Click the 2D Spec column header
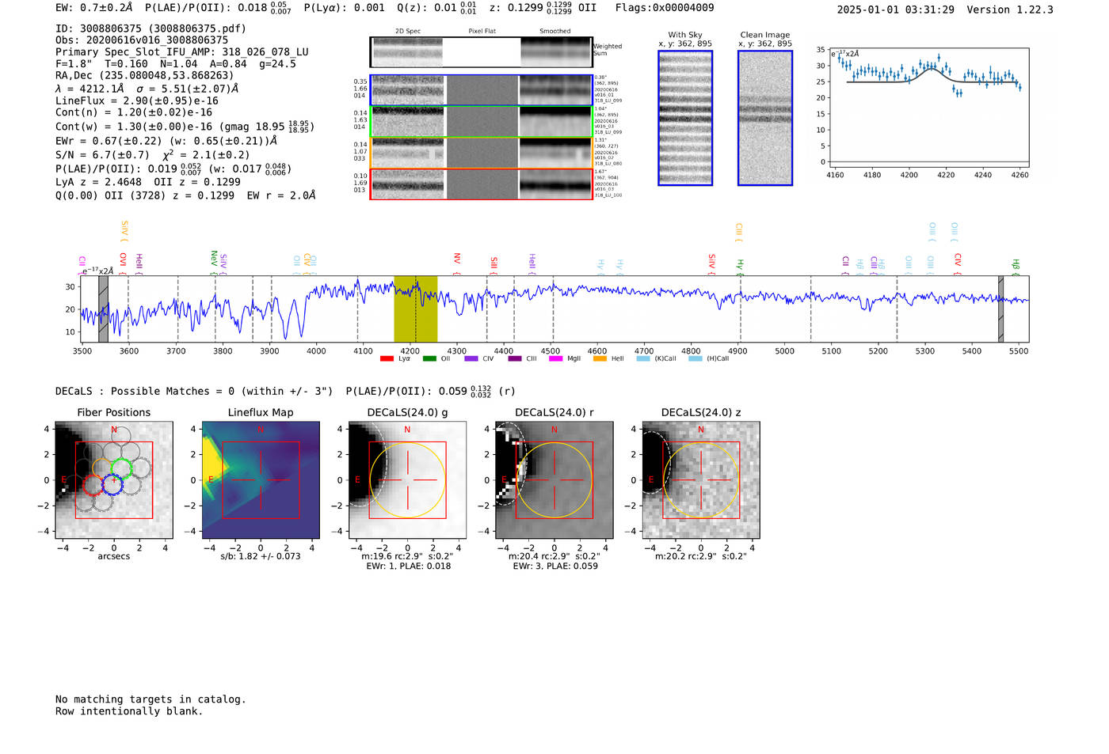 pos(408,32)
